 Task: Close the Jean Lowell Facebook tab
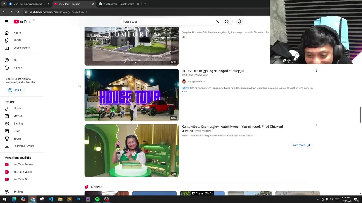48,4
